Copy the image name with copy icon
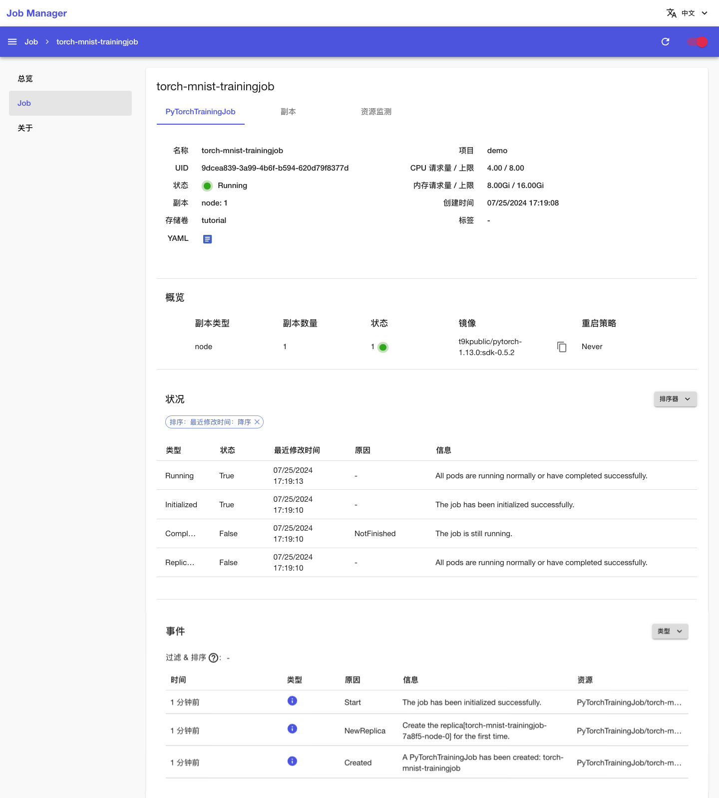 [x=562, y=347]
